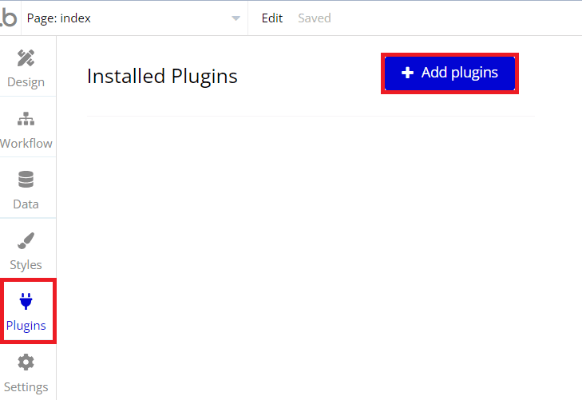Go to the Data tab label
This screenshot has width=582, height=400.
[26, 204]
